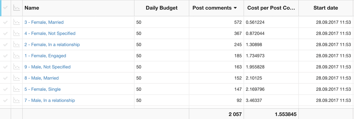The width and height of the screenshot is (354, 119).
Task: Click chart icon in the header row
Action: coord(17,8)
